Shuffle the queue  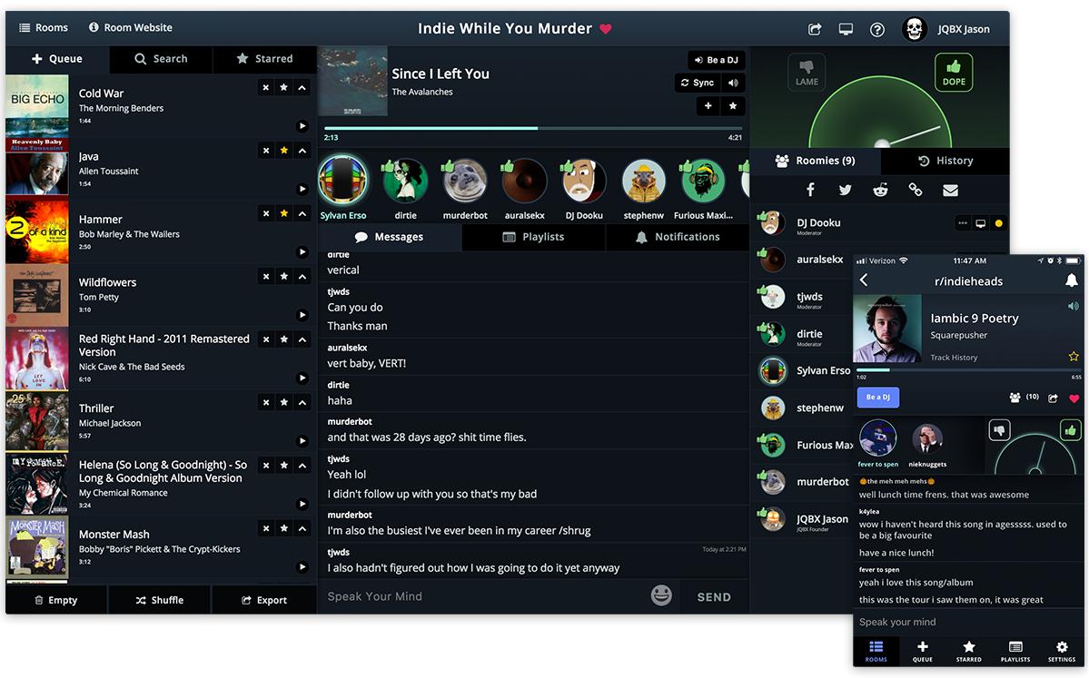[x=159, y=600]
